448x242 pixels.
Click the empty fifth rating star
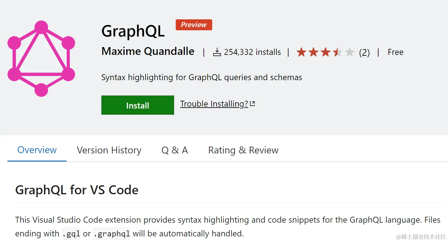coord(350,52)
